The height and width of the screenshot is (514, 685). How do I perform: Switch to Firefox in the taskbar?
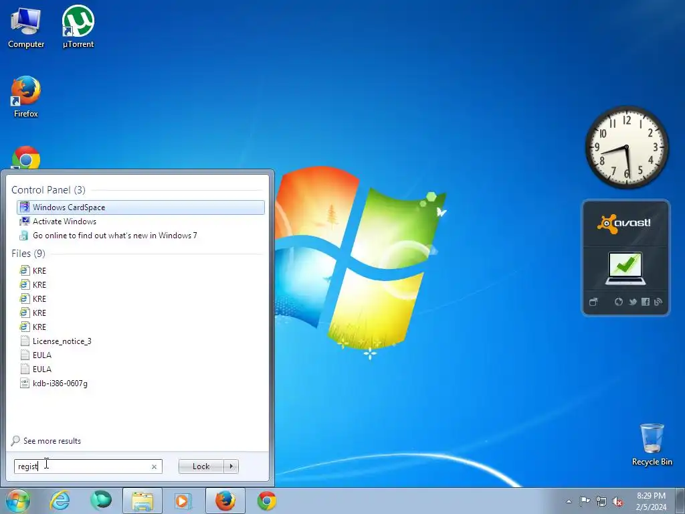click(225, 501)
